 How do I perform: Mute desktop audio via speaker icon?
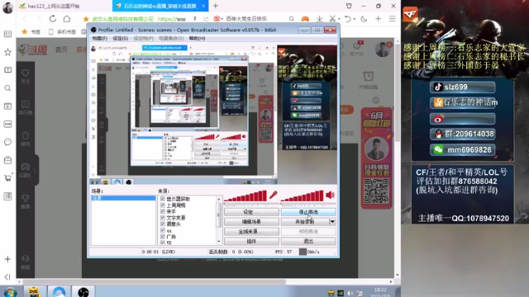330,195
